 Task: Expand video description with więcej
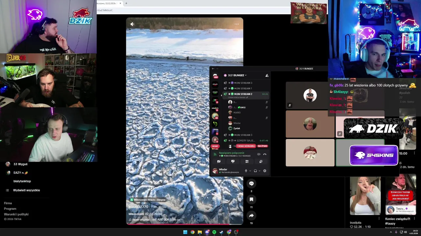235,214
